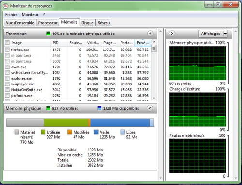Viewport: 242px width, 185px height.
Task: Click the blue 1328 Mo disponibles indicator
Action: click(100, 108)
